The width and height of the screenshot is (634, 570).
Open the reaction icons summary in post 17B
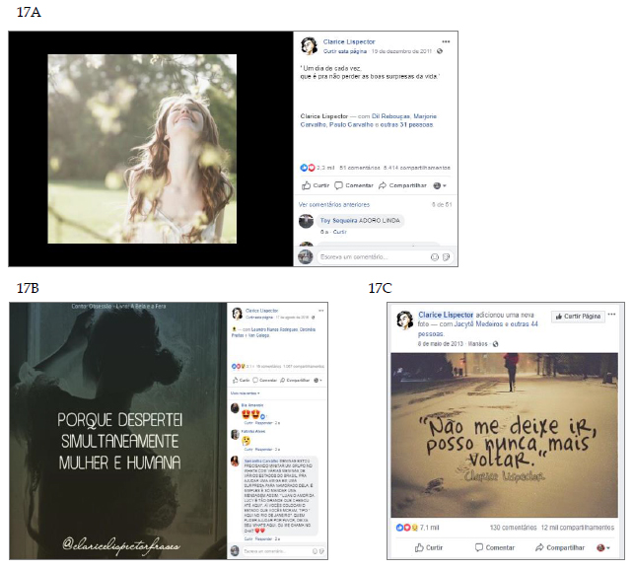[239, 367]
